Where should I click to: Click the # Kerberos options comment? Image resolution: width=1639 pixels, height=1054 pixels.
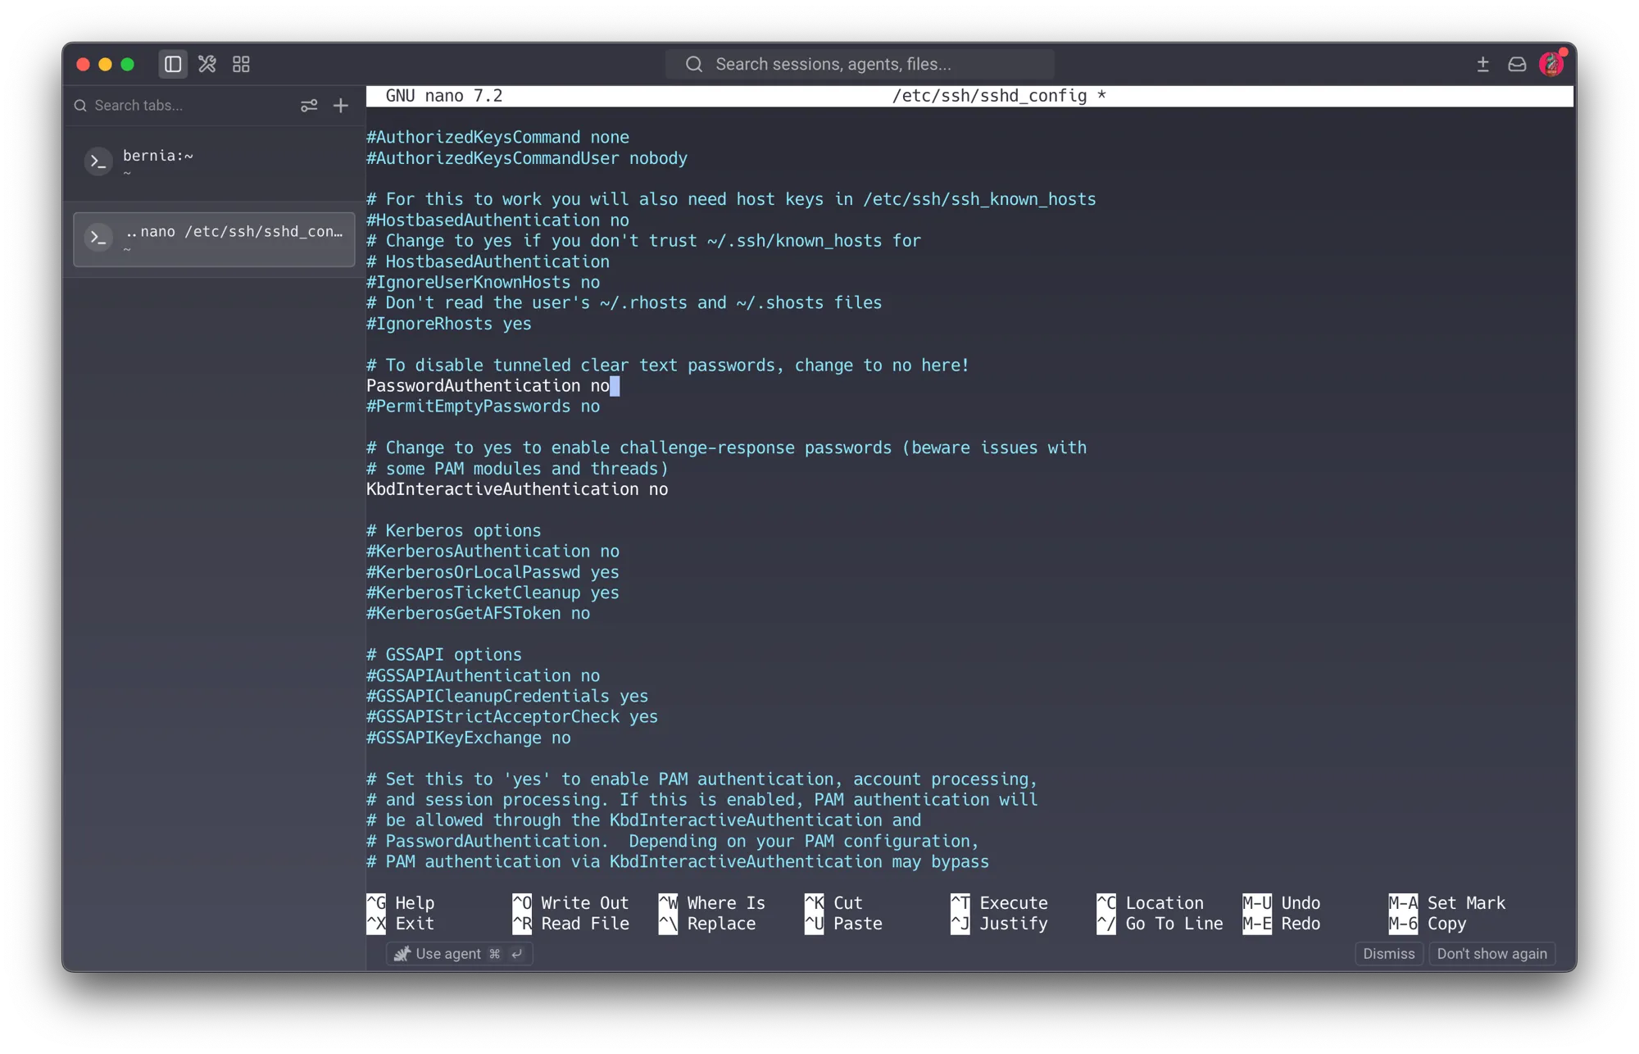[x=454, y=531]
